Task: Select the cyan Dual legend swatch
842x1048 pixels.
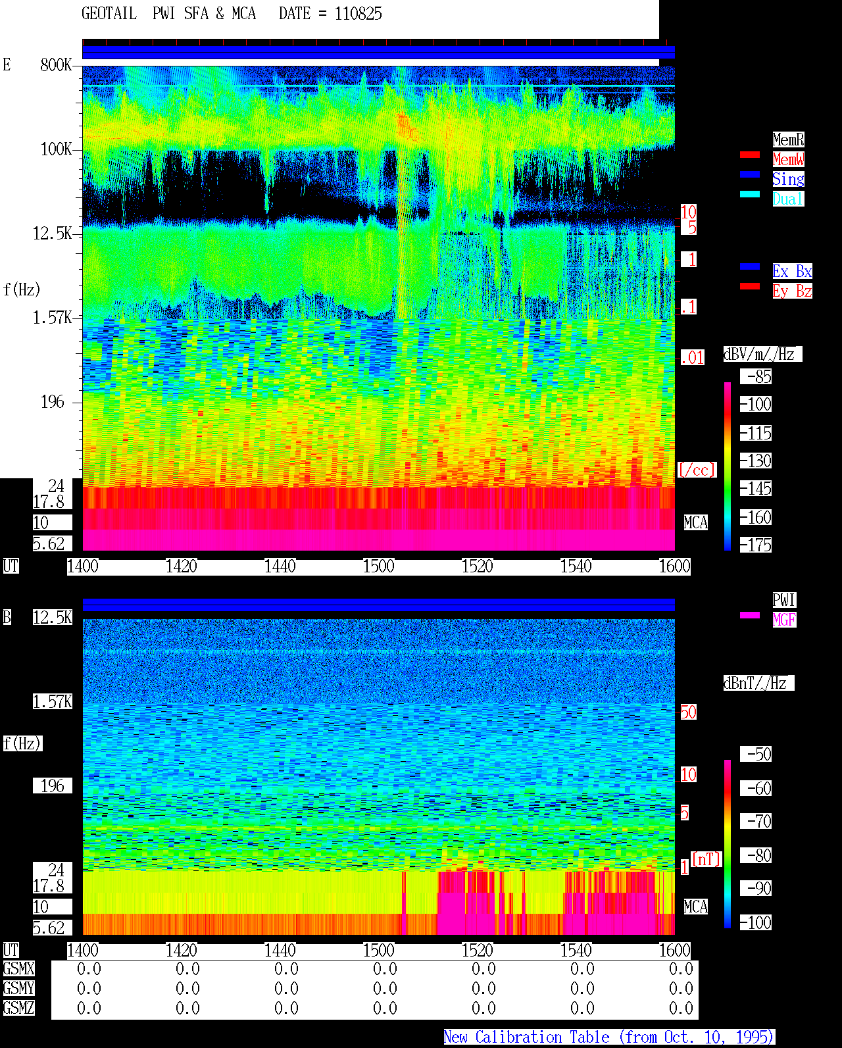Action: (x=750, y=194)
